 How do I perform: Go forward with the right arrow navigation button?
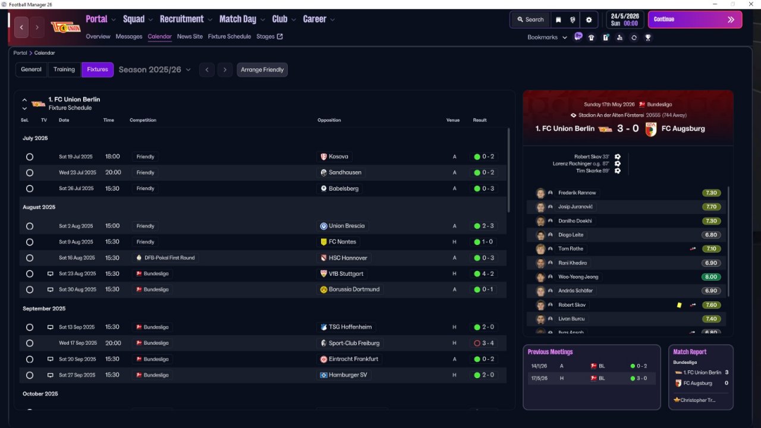click(x=37, y=27)
